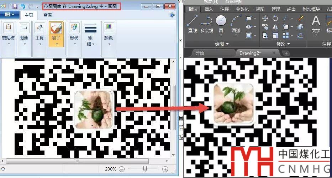The height and width of the screenshot is (178, 332).
Task: Expand the 绘图 draw panel in AutoCAD
Action: click(x=222, y=44)
